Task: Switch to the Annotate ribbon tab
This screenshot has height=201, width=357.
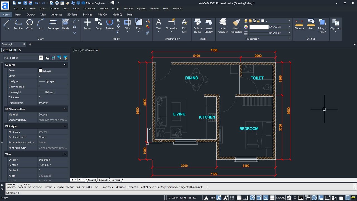Action: [56, 15]
